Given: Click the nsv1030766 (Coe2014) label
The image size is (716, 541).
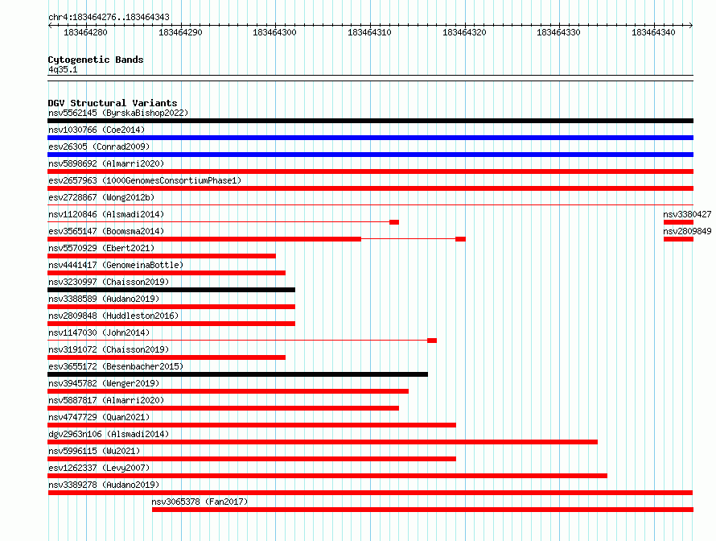Looking at the screenshot, I should coord(97,130).
